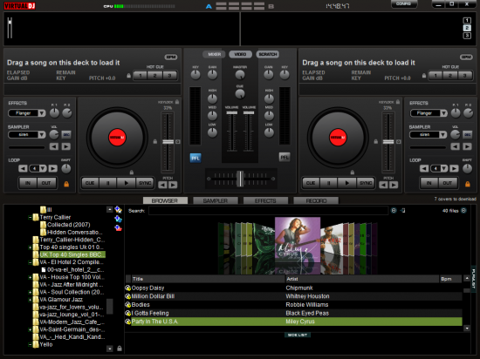Click right deck sampler REC button
The width and height of the screenshot is (480, 359).
pos(468,134)
